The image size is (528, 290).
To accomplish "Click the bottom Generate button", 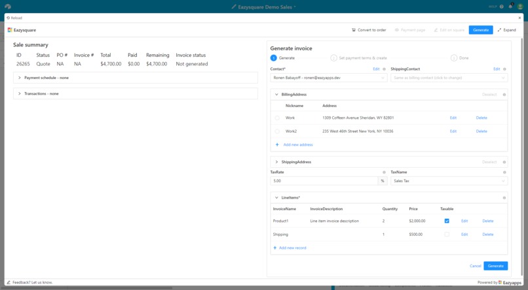I will (x=495, y=266).
